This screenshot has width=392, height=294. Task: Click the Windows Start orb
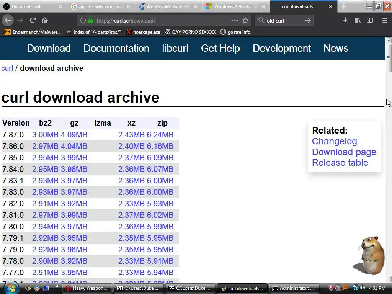coord(10,288)
